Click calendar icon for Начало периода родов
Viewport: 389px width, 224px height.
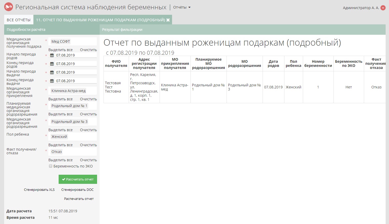click(x=52, y=55)
